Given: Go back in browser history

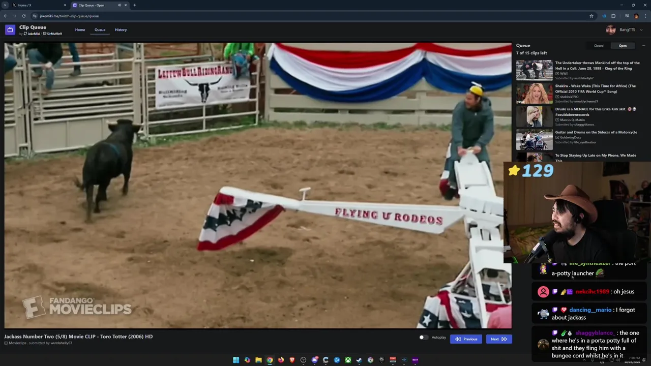Looking at the screenshot, I should 6,16.
